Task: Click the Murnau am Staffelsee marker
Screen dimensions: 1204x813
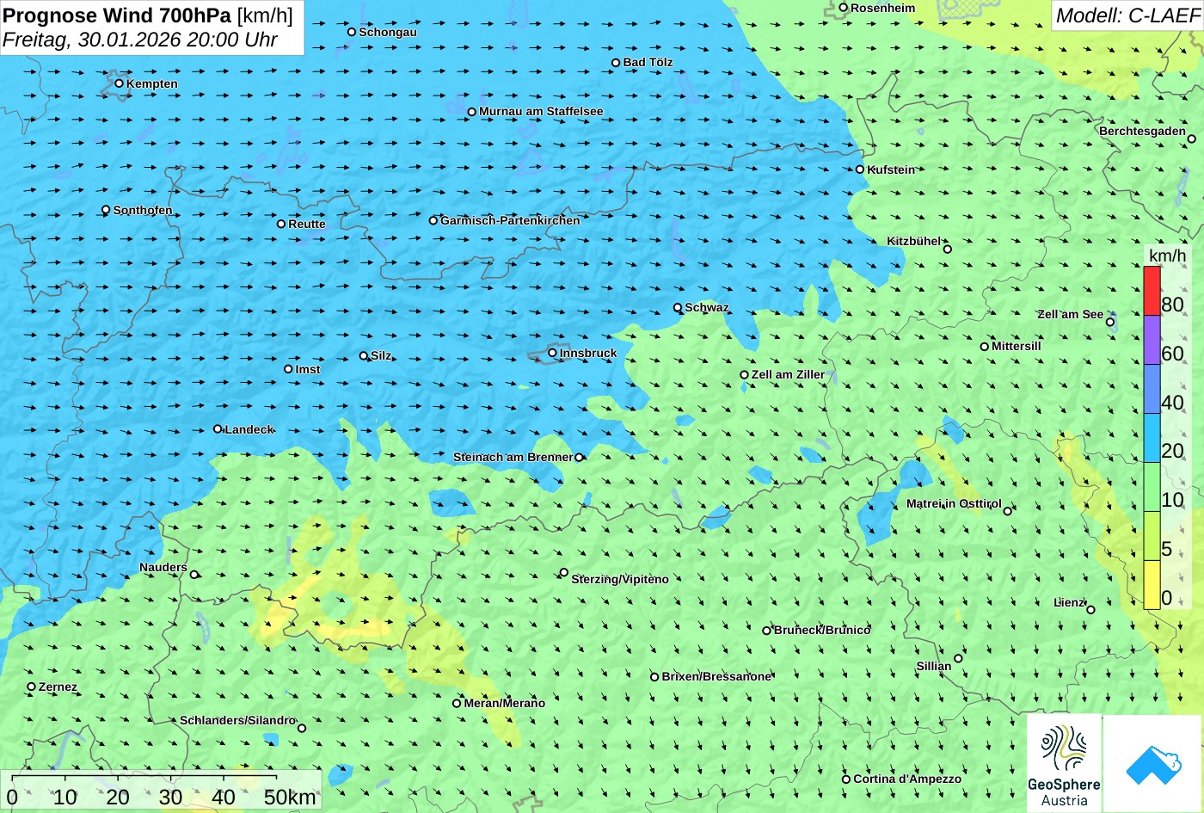Action: 471,112
